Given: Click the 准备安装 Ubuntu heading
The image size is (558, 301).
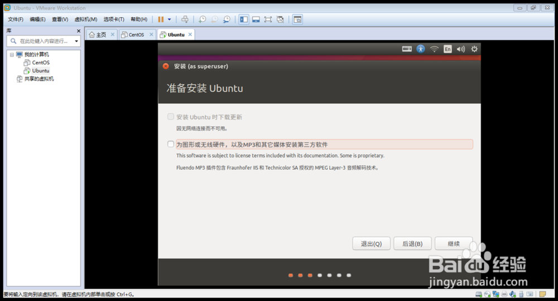Looking at the screenshot, I should tap(205, 88).
